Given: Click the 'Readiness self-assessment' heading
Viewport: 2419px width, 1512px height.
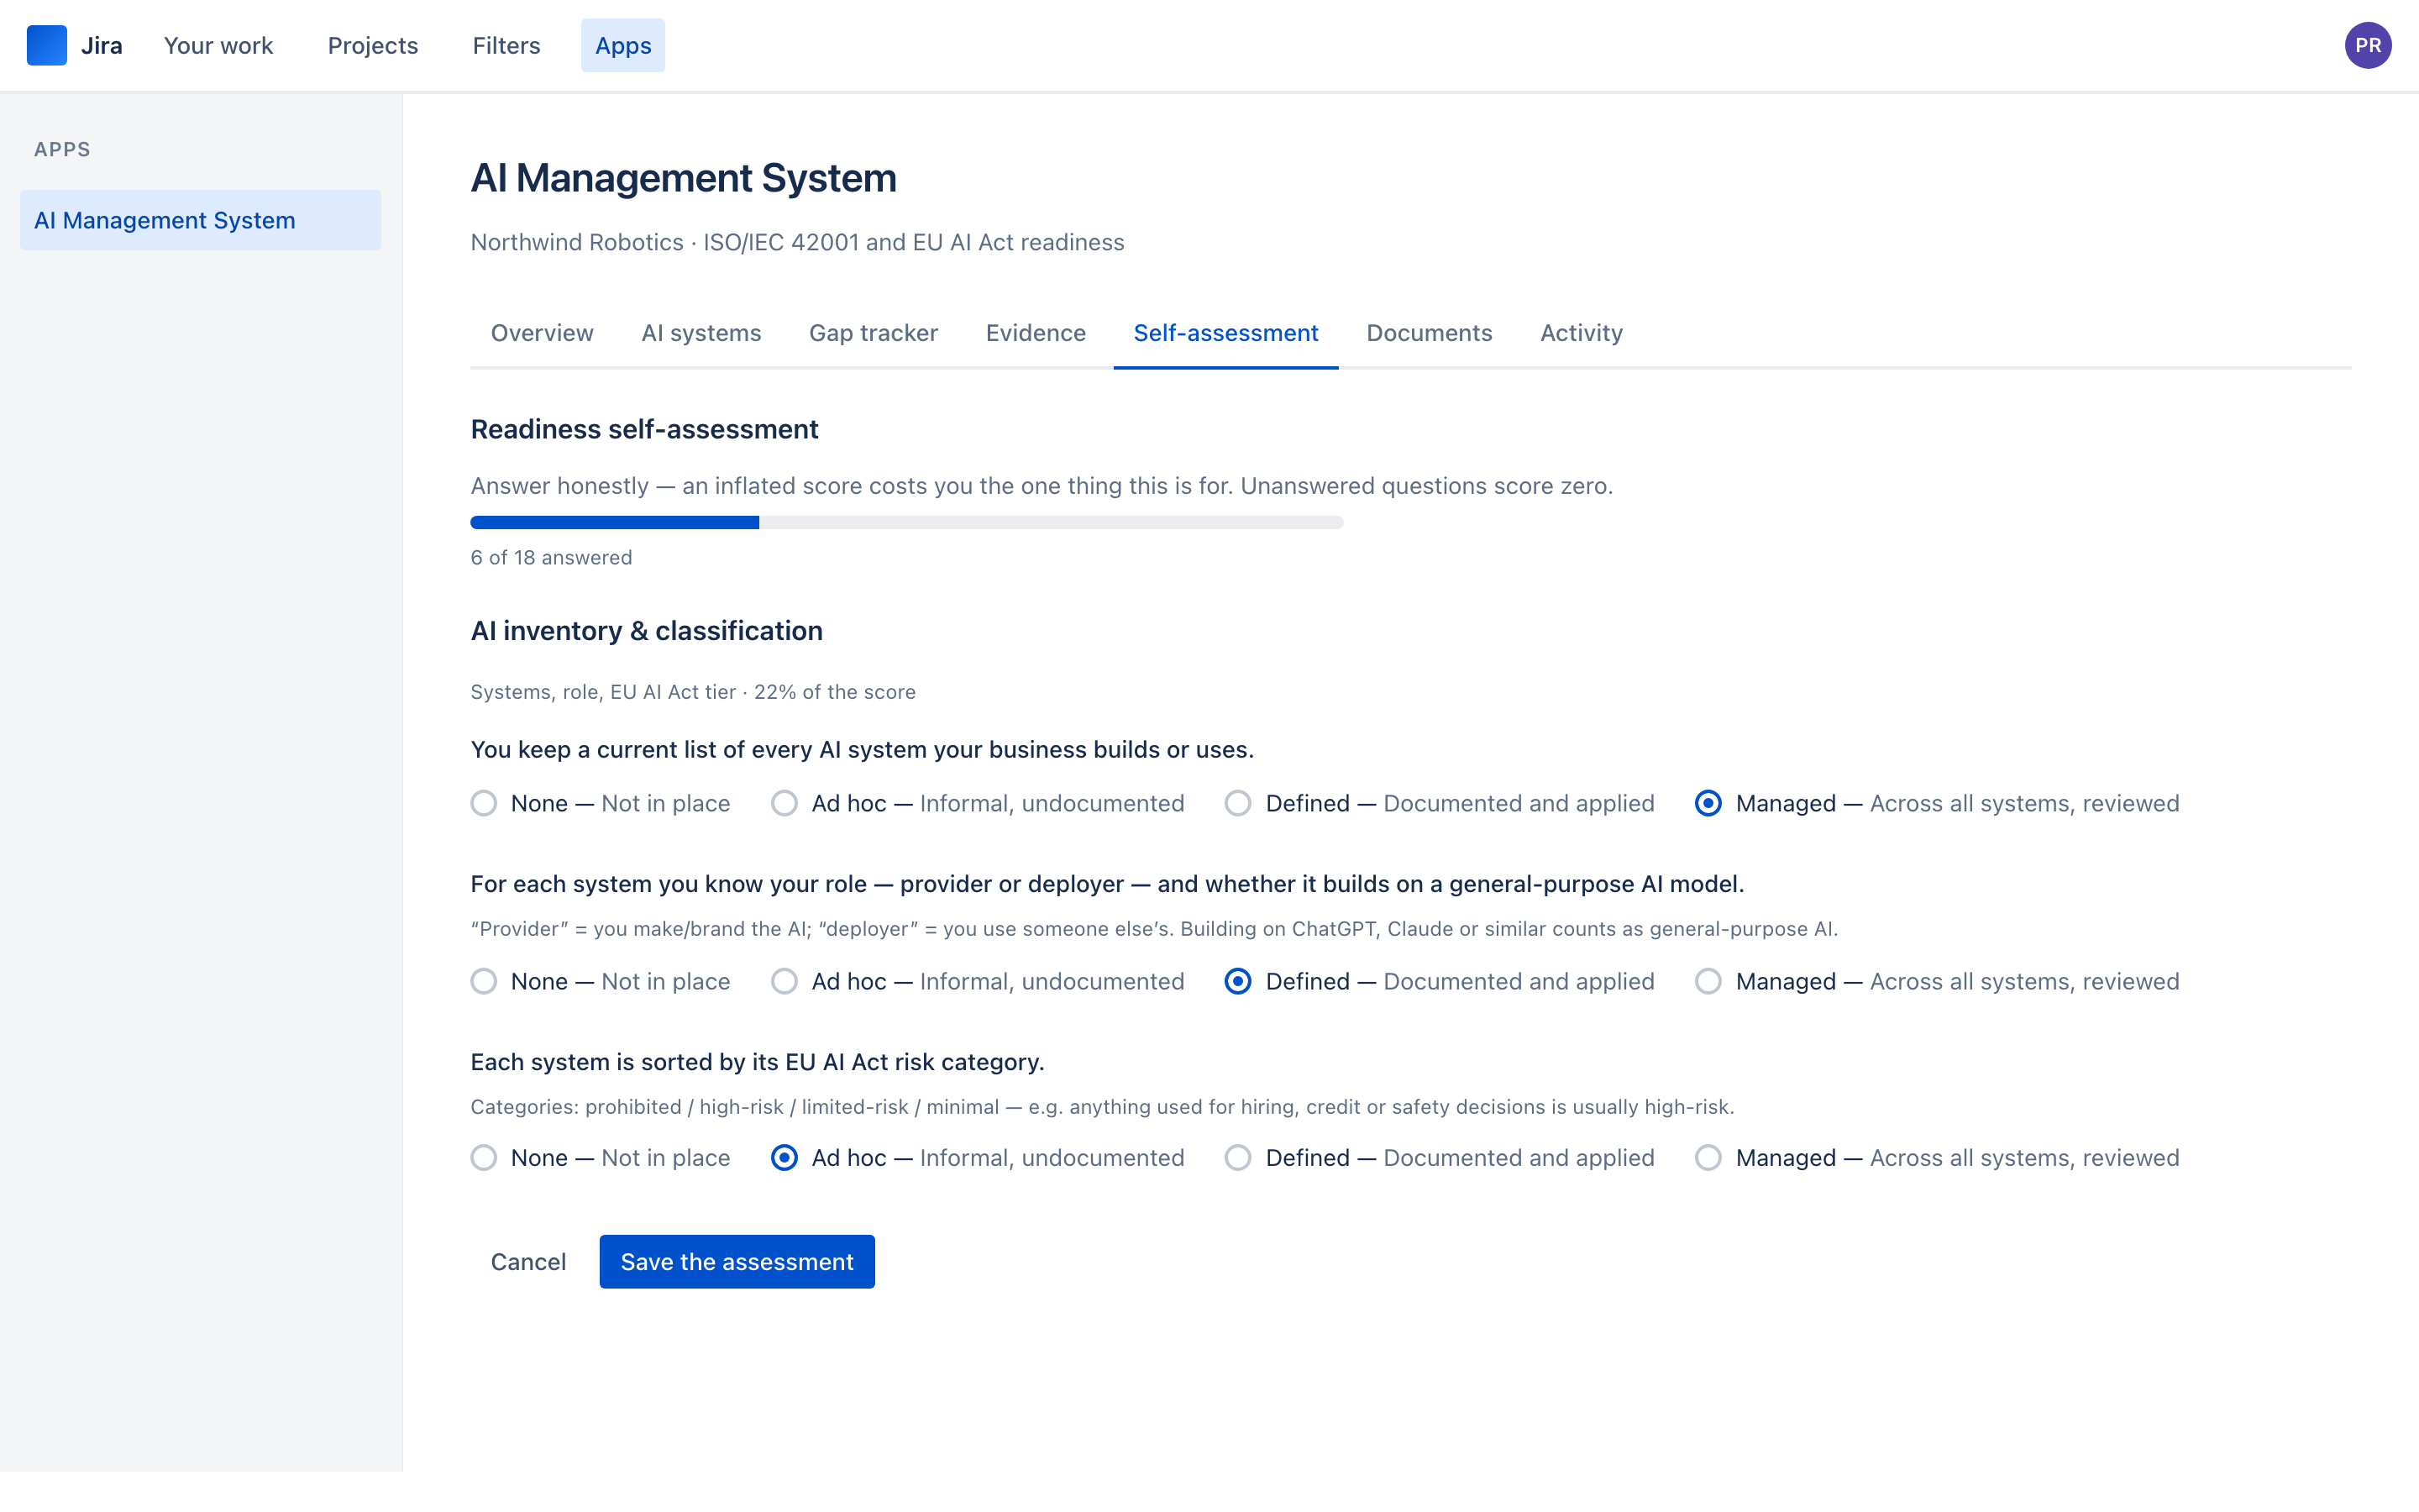Looking at the screenshot, I should coord(645,429).
